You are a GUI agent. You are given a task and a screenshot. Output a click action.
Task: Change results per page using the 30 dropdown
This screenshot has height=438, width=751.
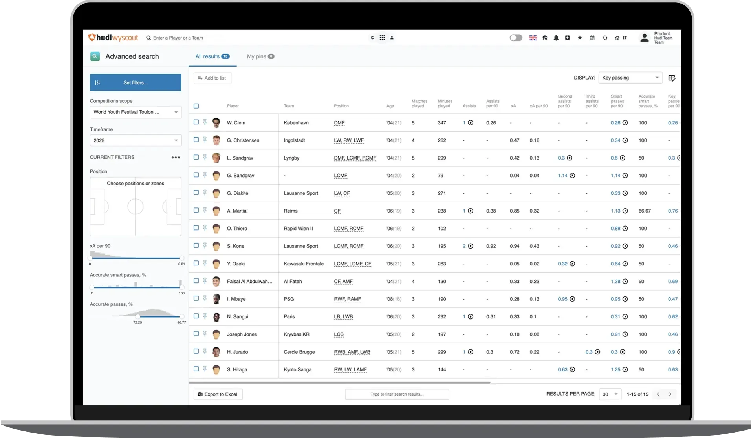click(x=610, y=394)
